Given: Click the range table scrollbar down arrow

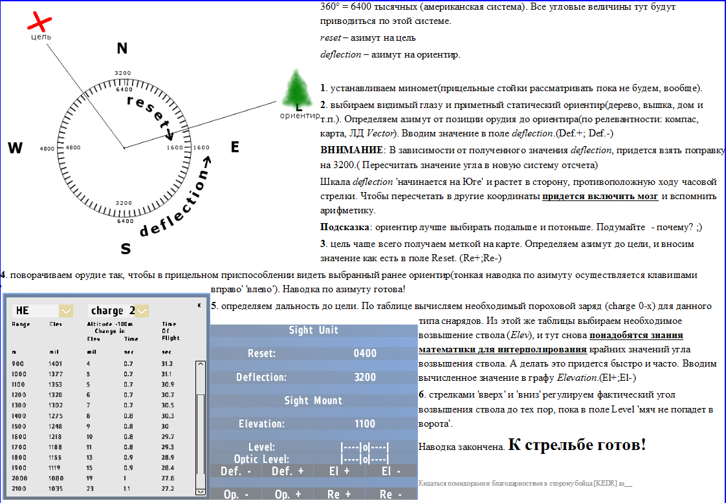Looking at the screenshot, I should pyautogui.click(x=201, y=491).
